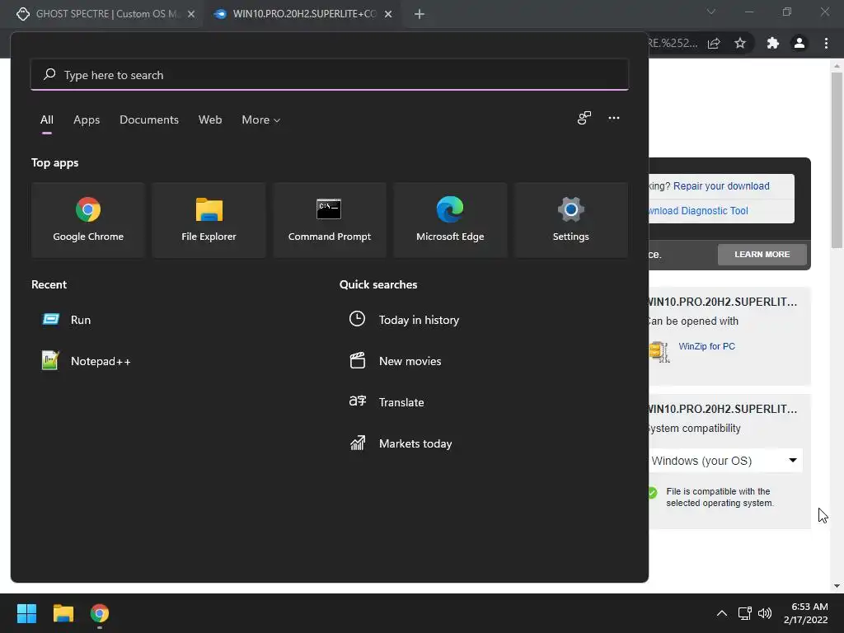Open Windows (your OS) compatibility dropdown
Screen dimensions: 844x633
(725, 461)
